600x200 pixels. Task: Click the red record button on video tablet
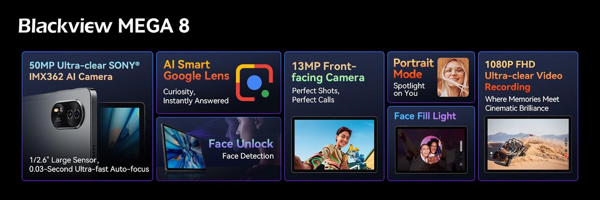(x=566, y=156)
